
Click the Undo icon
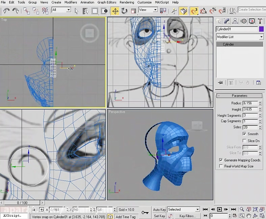[6, 10]
